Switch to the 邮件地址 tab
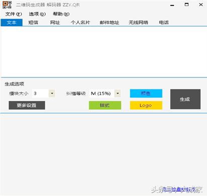207x196 pixels. tap(110, 23)
